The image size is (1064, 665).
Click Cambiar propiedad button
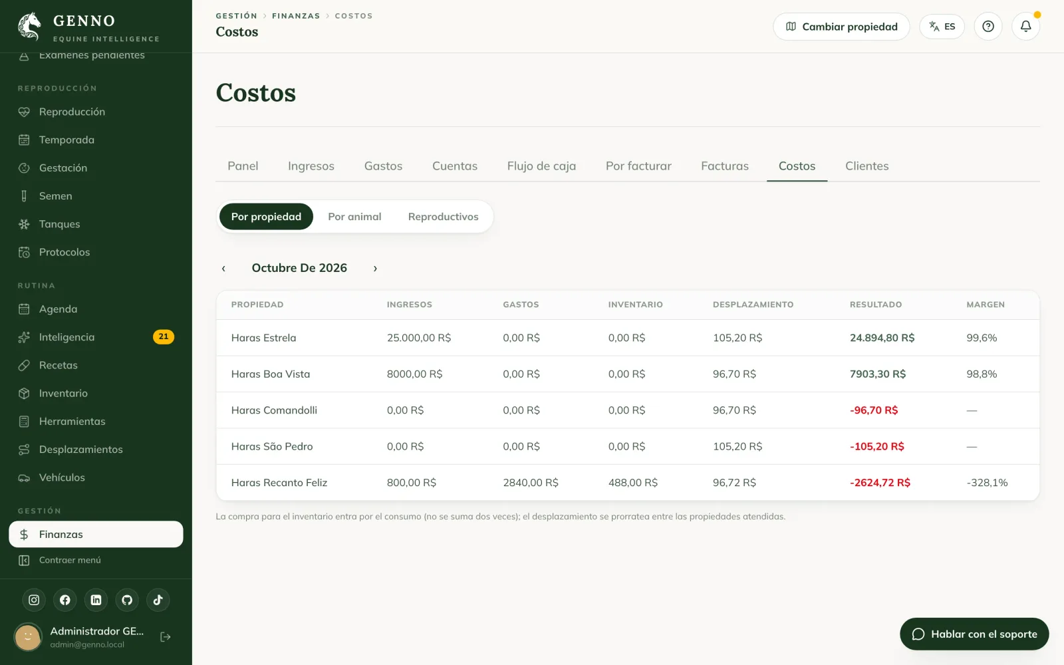[x=841, y=27]
